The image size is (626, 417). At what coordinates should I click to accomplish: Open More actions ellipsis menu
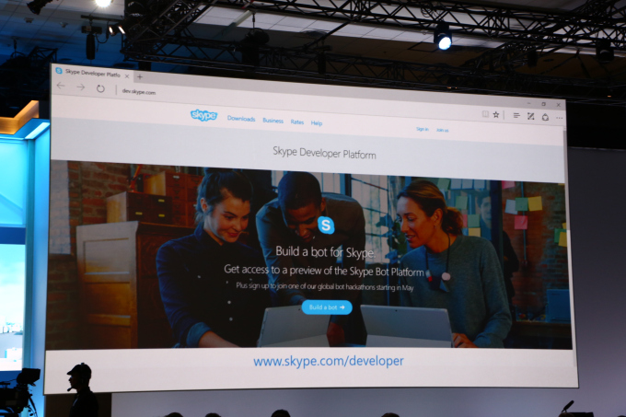click(560, 118)
